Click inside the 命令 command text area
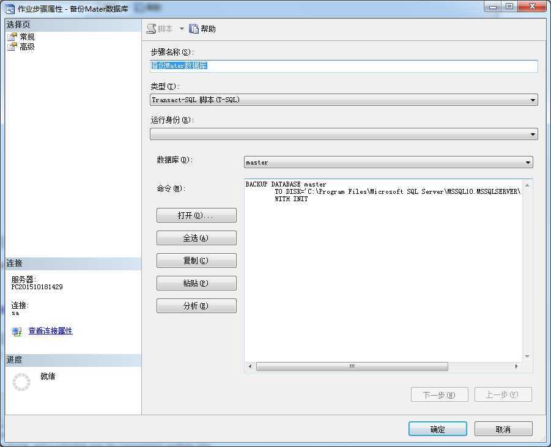Screen dimensions: 551x447 pos(383,270)
